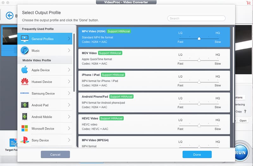Screen dimensions: 253x166
Task: Click the Done button
Action: coord(197,155)
